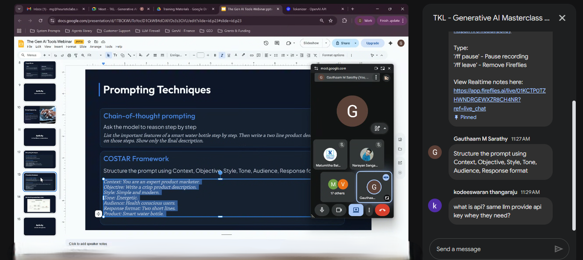Viewport: 583px width, 260px height.
Task: Open the Arrange menu
Action: [96, 46]
